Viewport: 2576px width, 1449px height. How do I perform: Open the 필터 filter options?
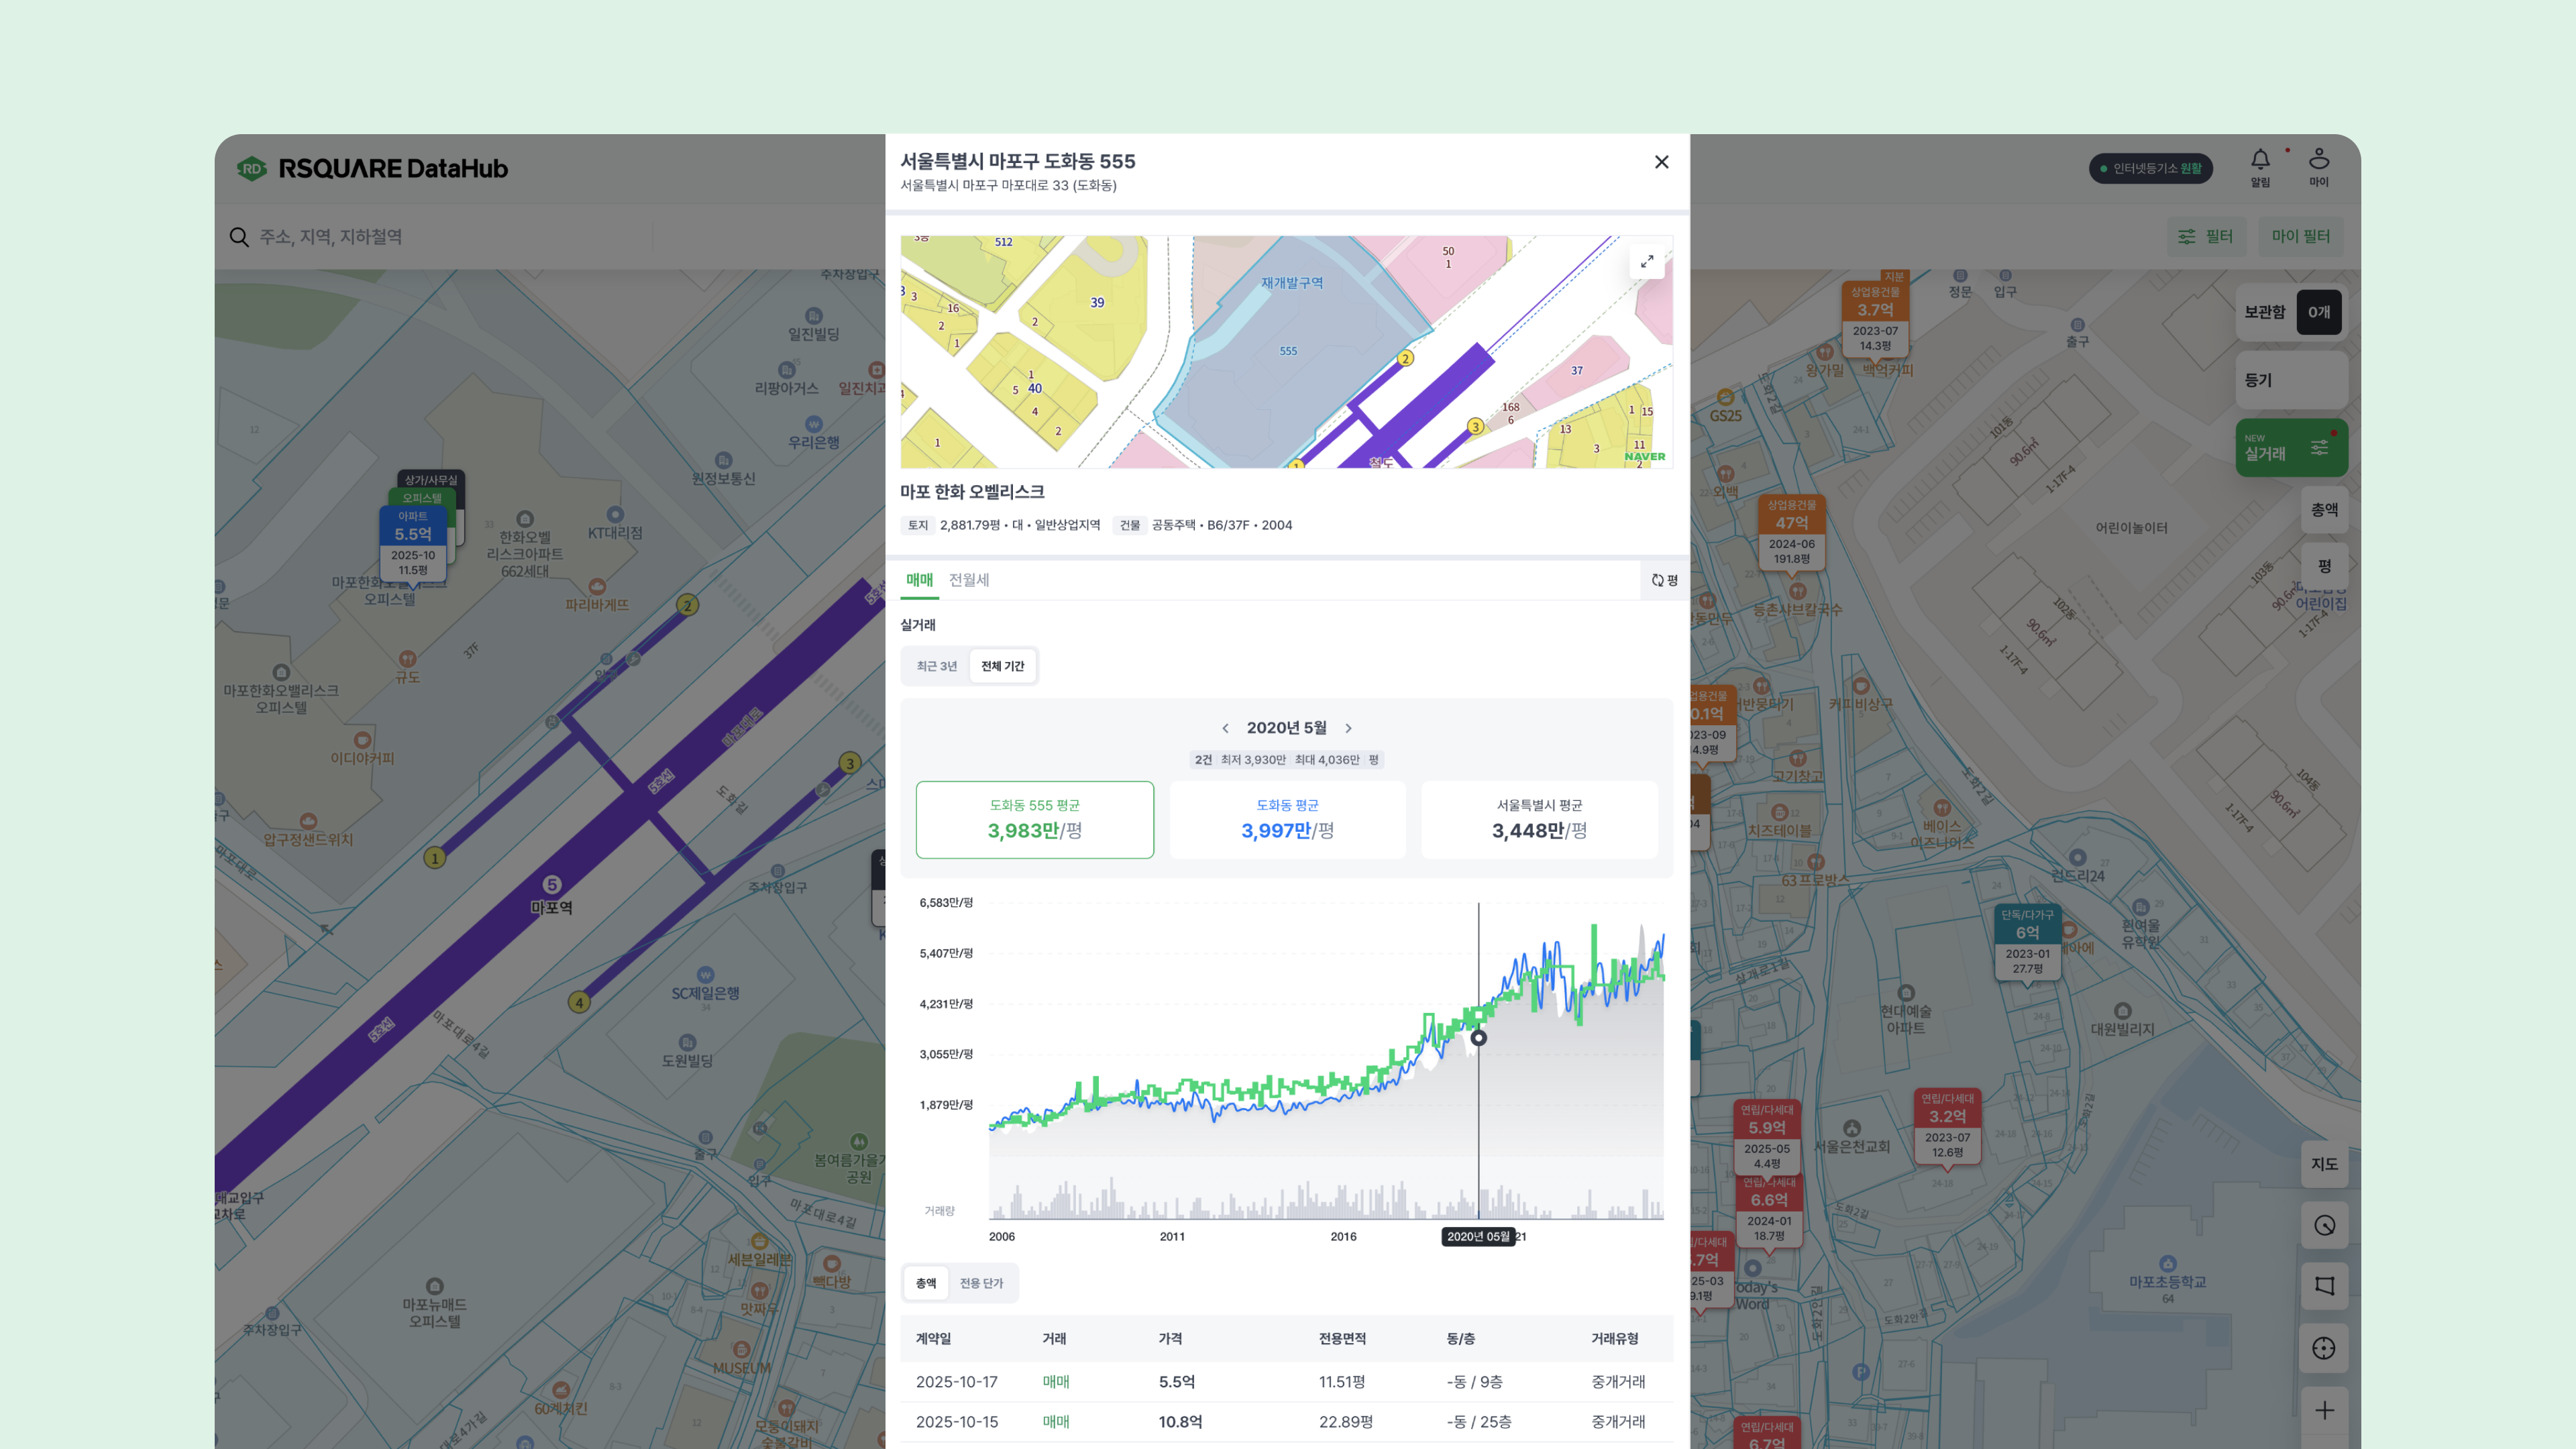click(2206, 237)
